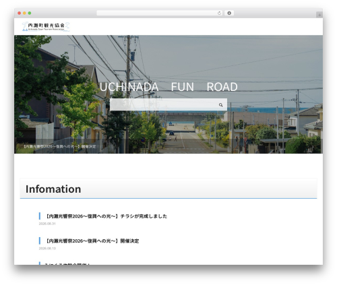Click the green maximize window button
This screenshot has height=285, width=337.
(30, 13)
